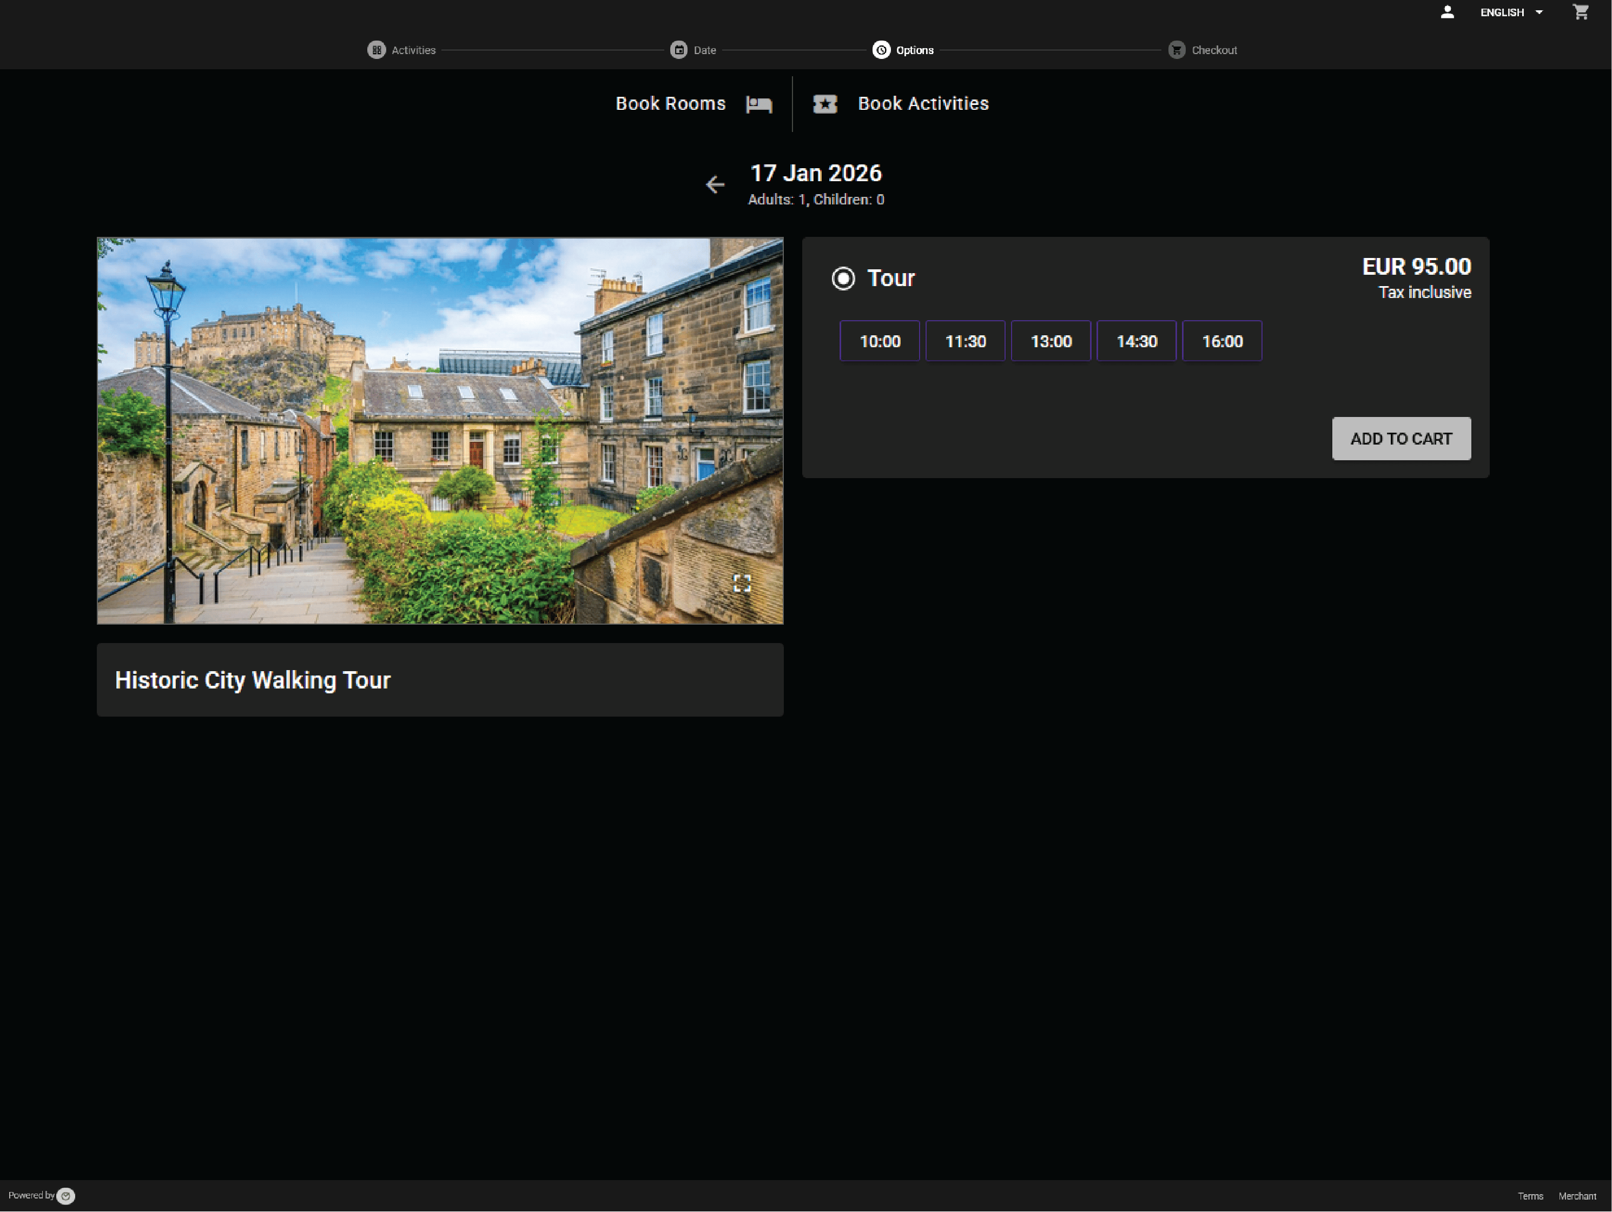Click the Activities step icon
This screenshot has width=1612, height=1212.
click(x=376, y=50)
